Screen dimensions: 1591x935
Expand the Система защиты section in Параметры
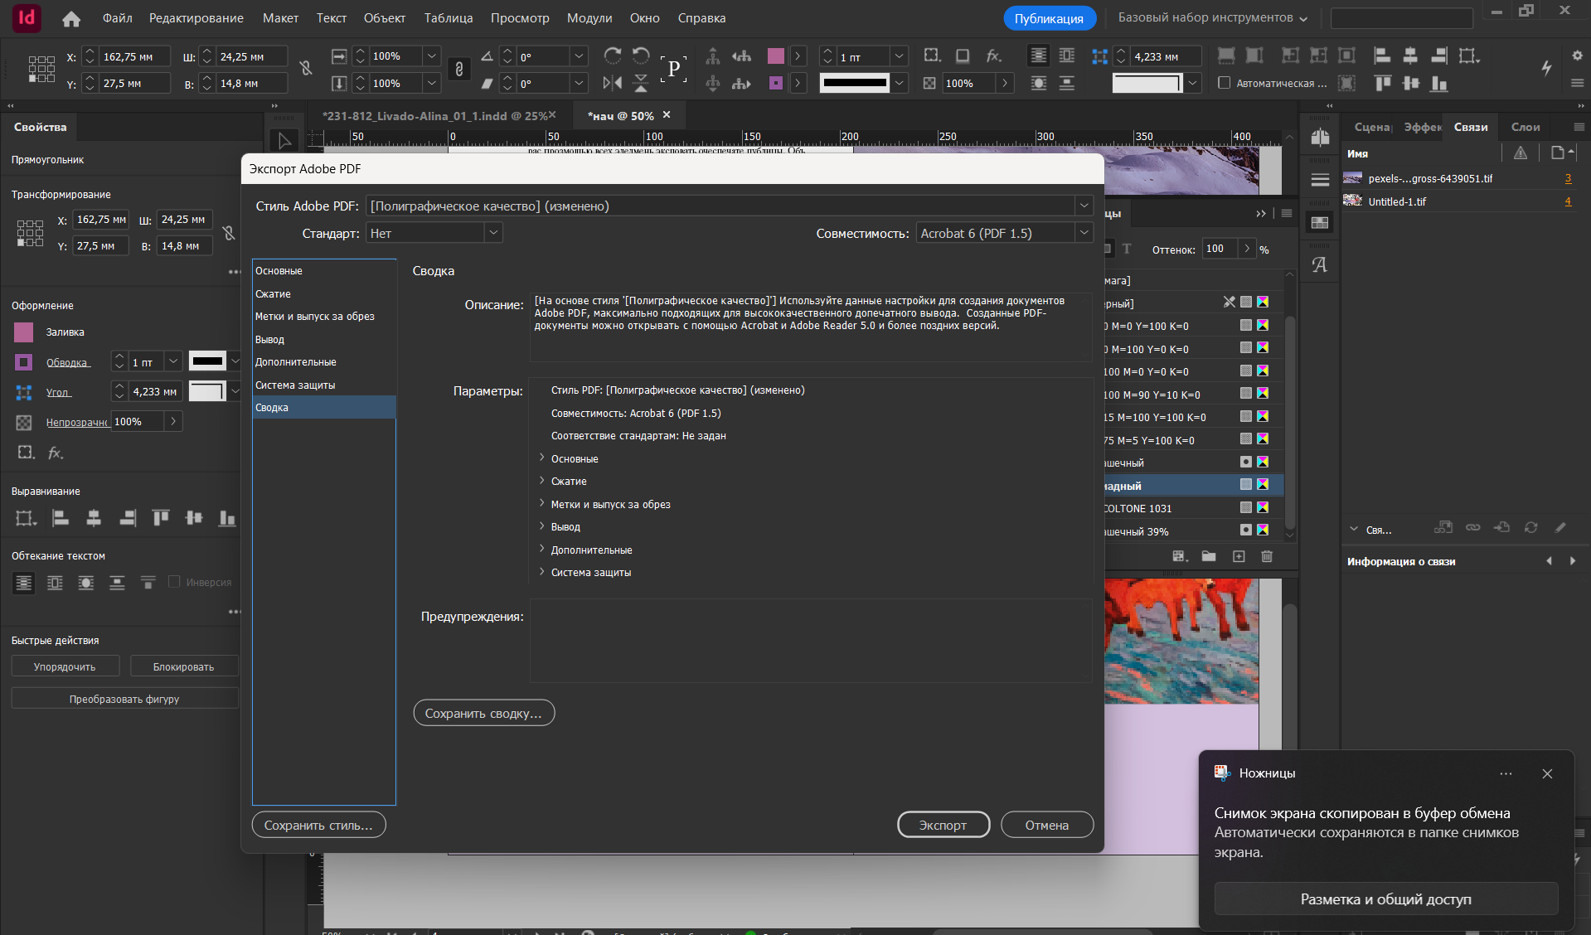(542, 572)
